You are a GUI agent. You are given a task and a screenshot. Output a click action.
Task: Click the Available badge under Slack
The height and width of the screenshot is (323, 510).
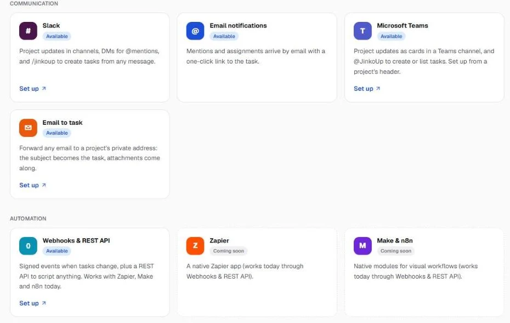[x=57, y=36]
